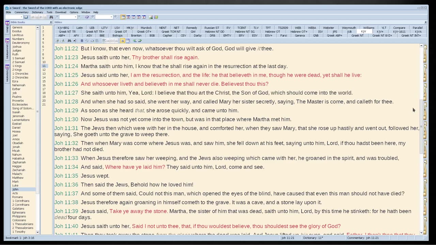This screenshot has height=245, width=436.
Task: Open the Commentaries side tab
Action: coord(7,49)
